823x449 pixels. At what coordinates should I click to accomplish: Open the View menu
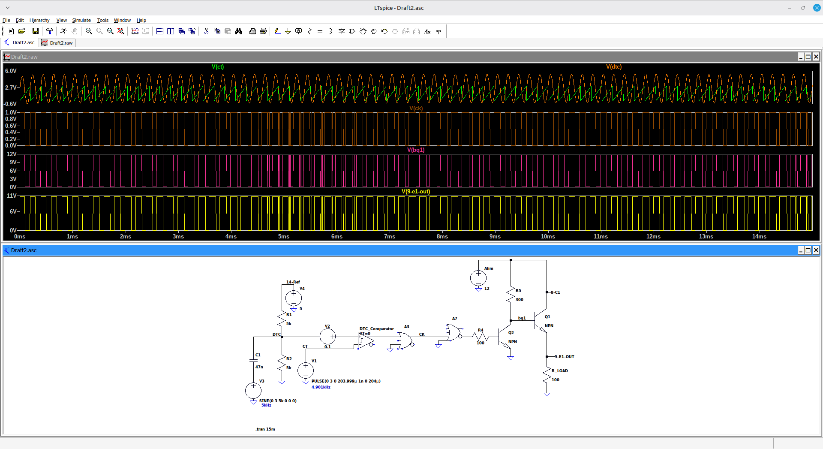62,20
